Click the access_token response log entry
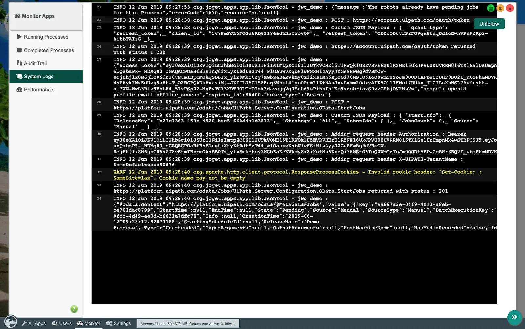This screenshot has width=525, height=329. (295, 77)
